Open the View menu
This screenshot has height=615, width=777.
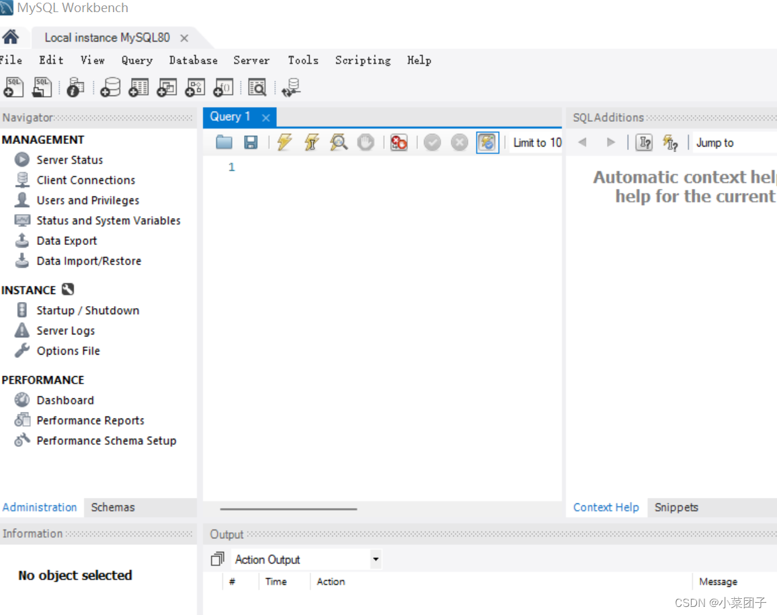tap(93, 60)
